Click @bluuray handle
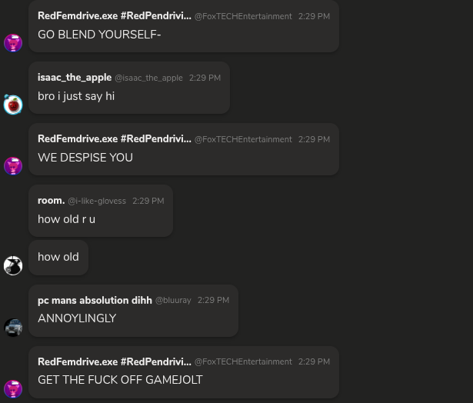This screenshot has height=403, width=473. point(173,301)
